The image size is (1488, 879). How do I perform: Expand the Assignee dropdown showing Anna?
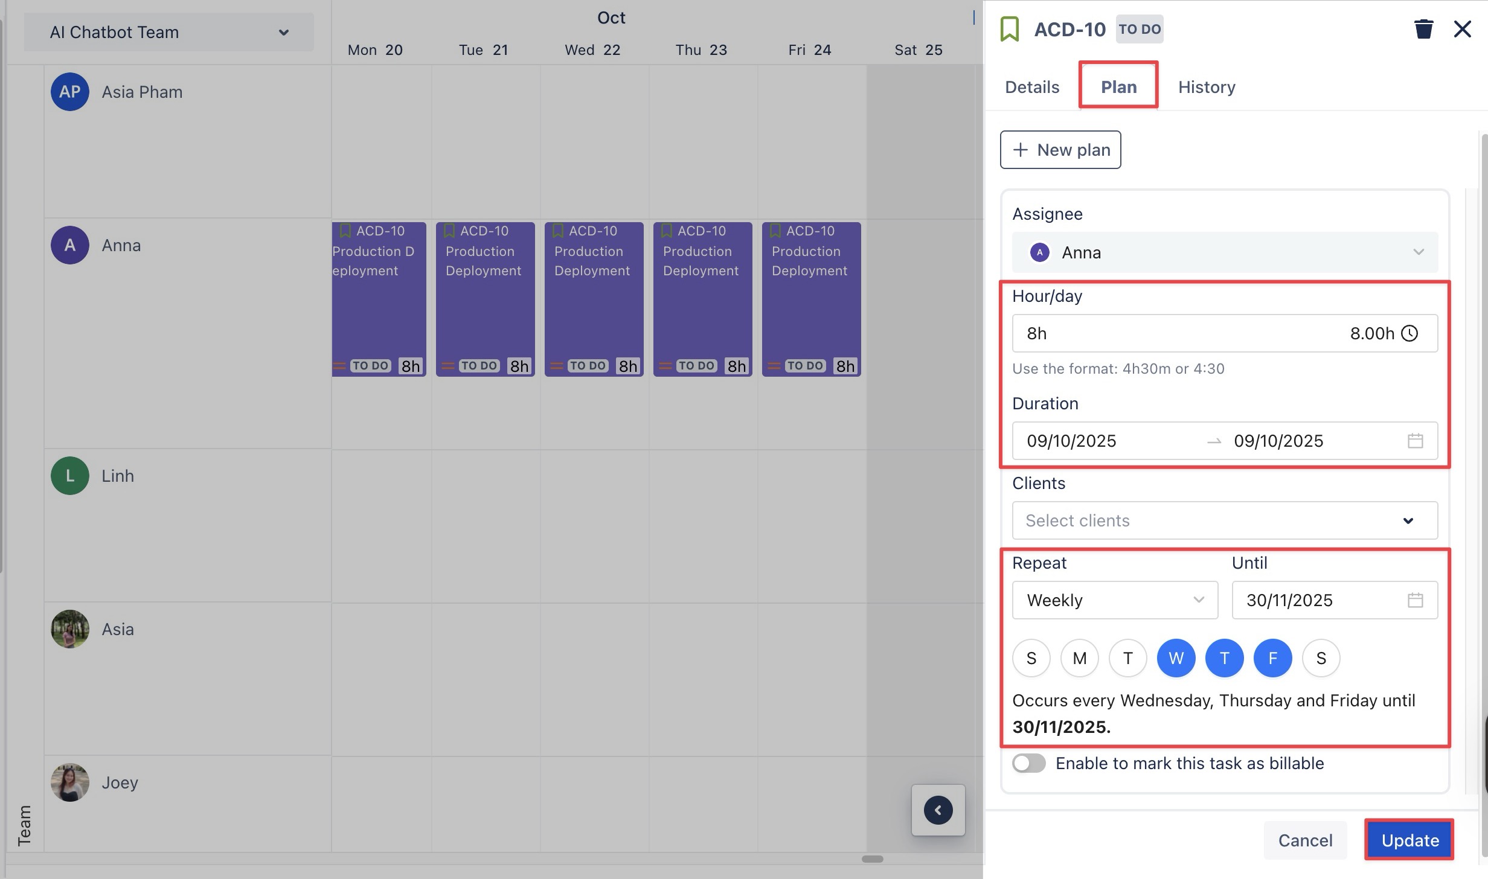point(1225,252)
